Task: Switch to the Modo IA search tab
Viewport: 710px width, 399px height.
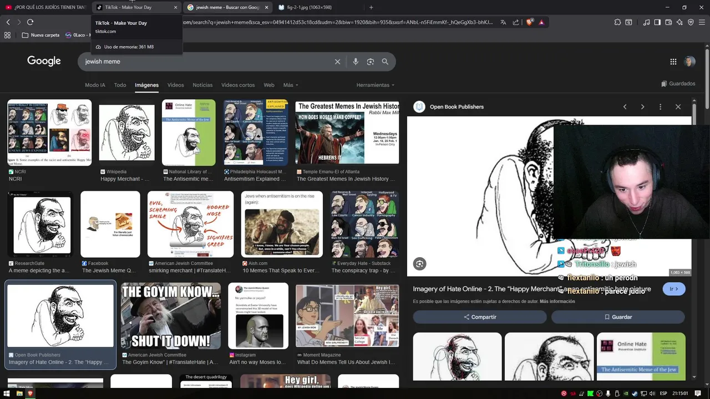Action: click(x=95, y=85)
